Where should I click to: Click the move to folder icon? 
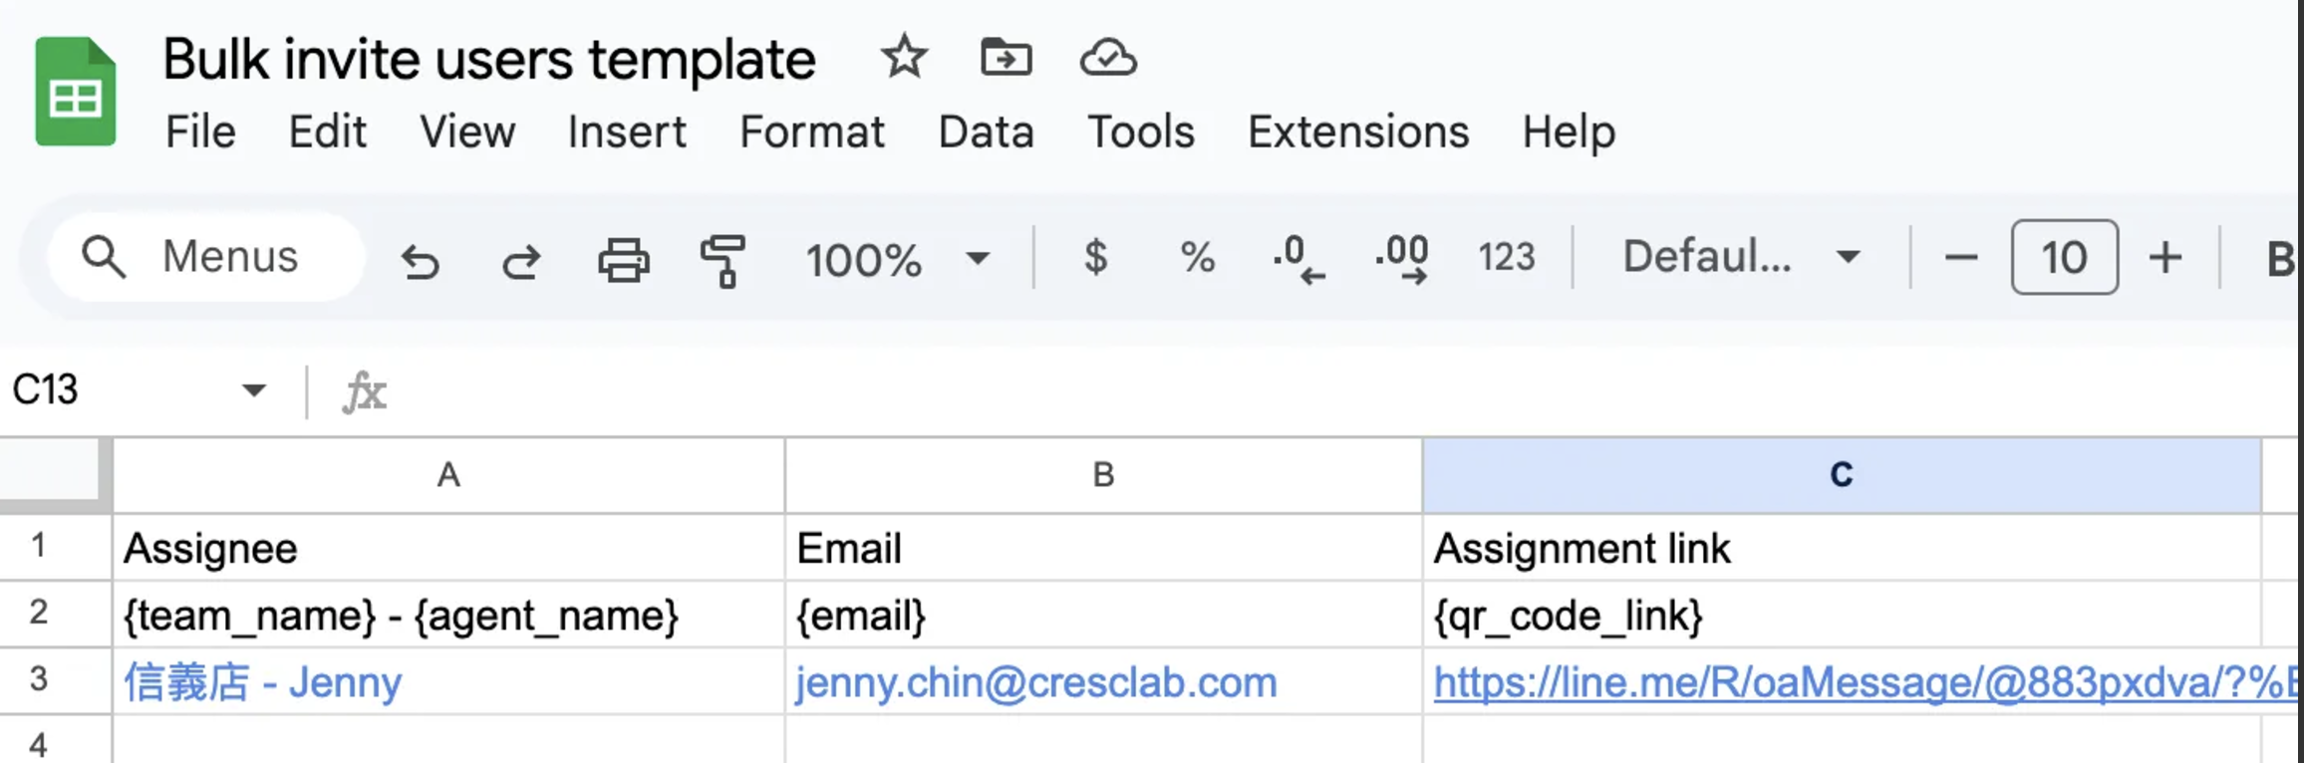(1006, 57)
